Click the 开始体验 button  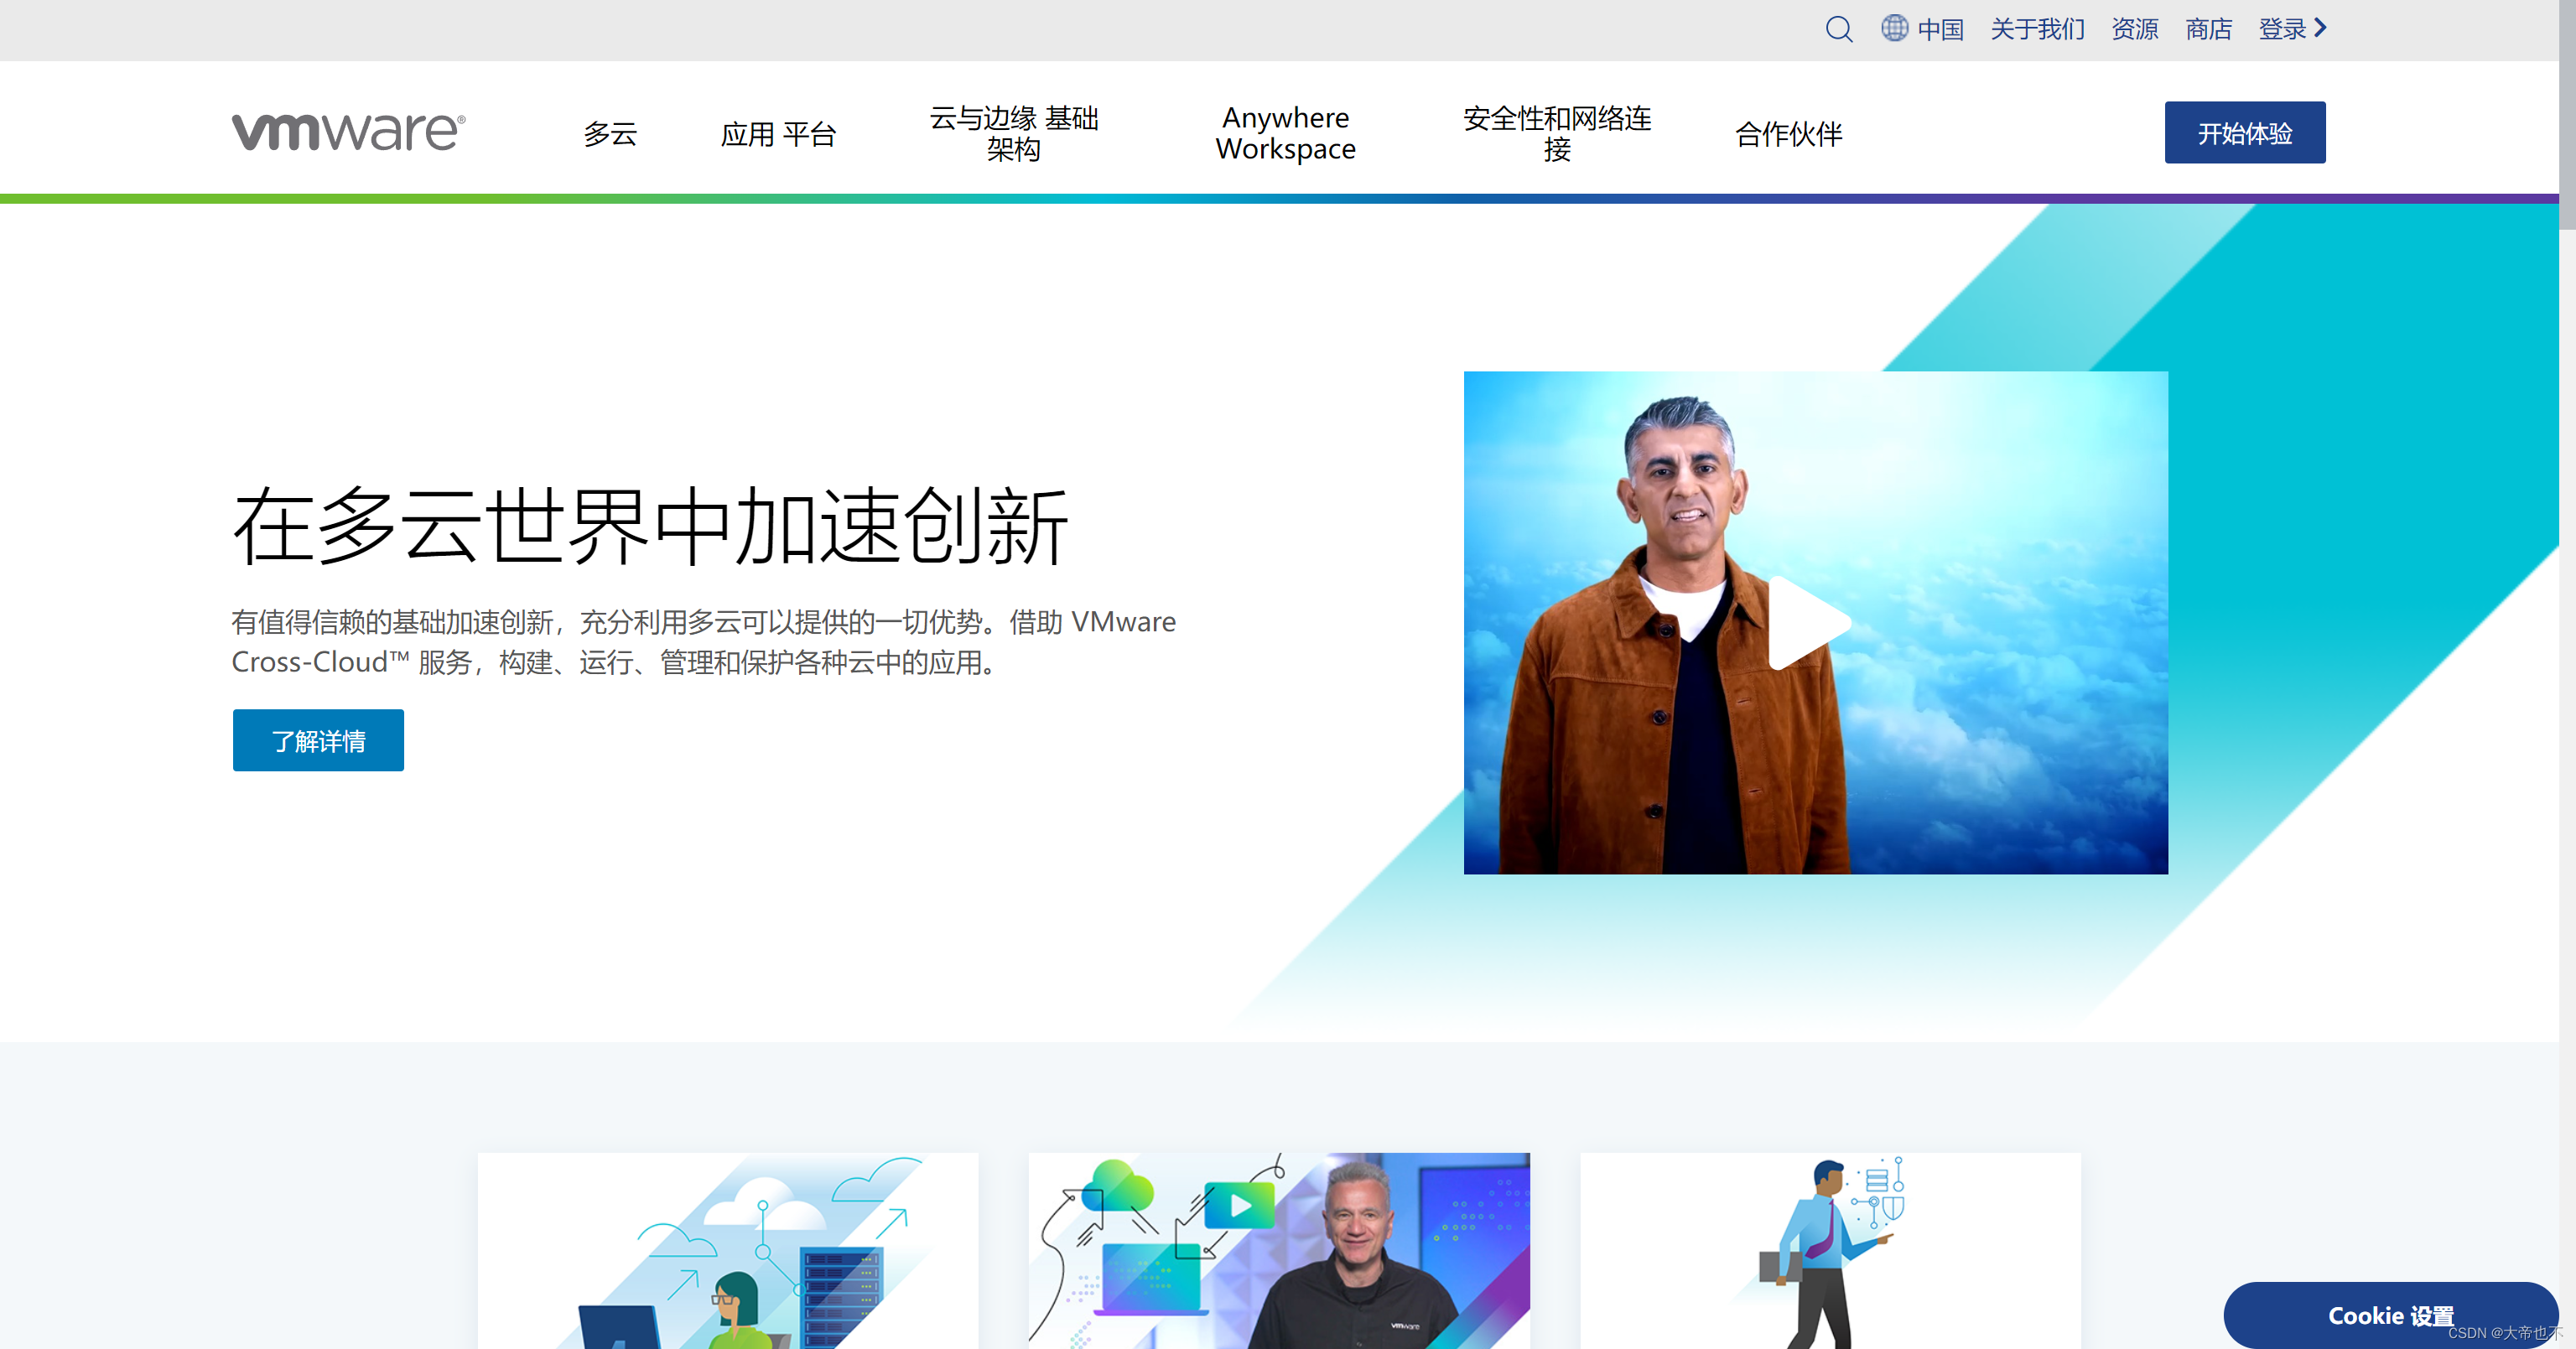click(2244, 132)
